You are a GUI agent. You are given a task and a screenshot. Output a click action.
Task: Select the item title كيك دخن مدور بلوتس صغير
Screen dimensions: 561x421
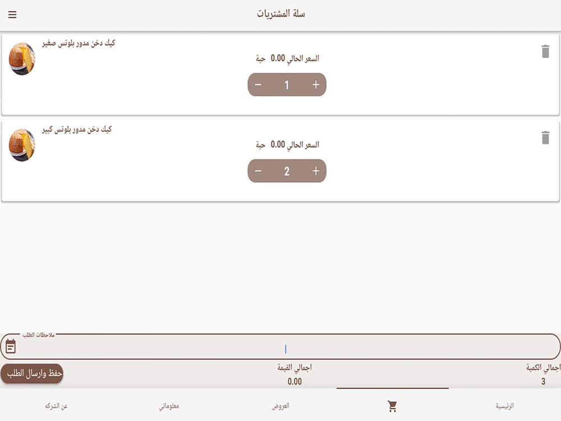tap(79, 43)
